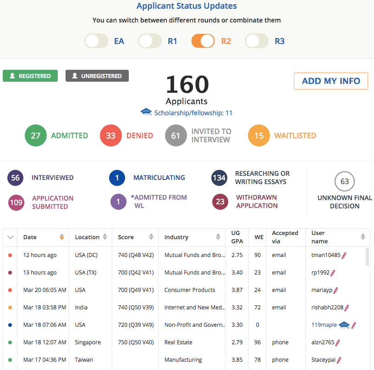Click the green Admitted circle showing 27
The height and width of the screenshot is (370, 374).
point(35,136)
